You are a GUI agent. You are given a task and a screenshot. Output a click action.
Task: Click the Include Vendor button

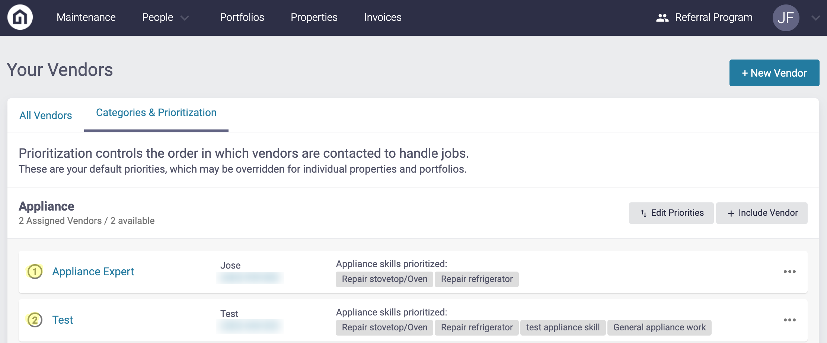(761, 213)
